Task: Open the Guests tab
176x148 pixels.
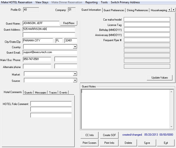Action: coord(28,92)
